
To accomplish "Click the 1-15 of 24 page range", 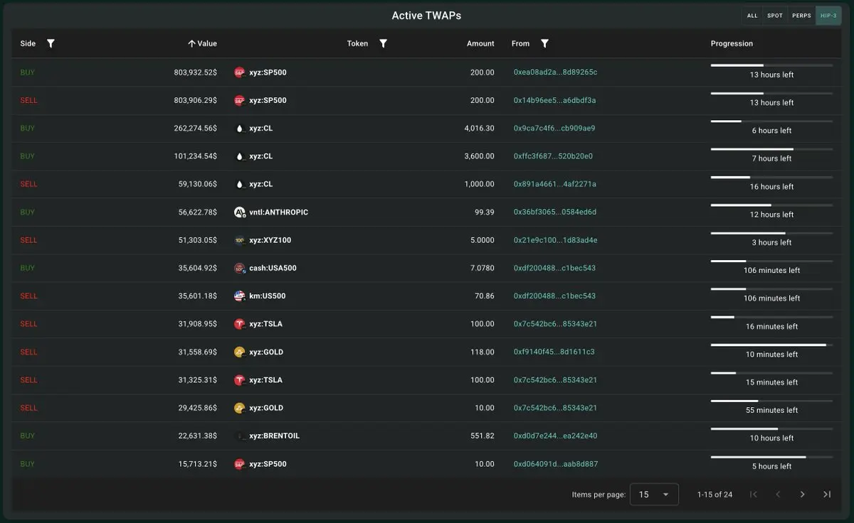I will click(715, 495).
